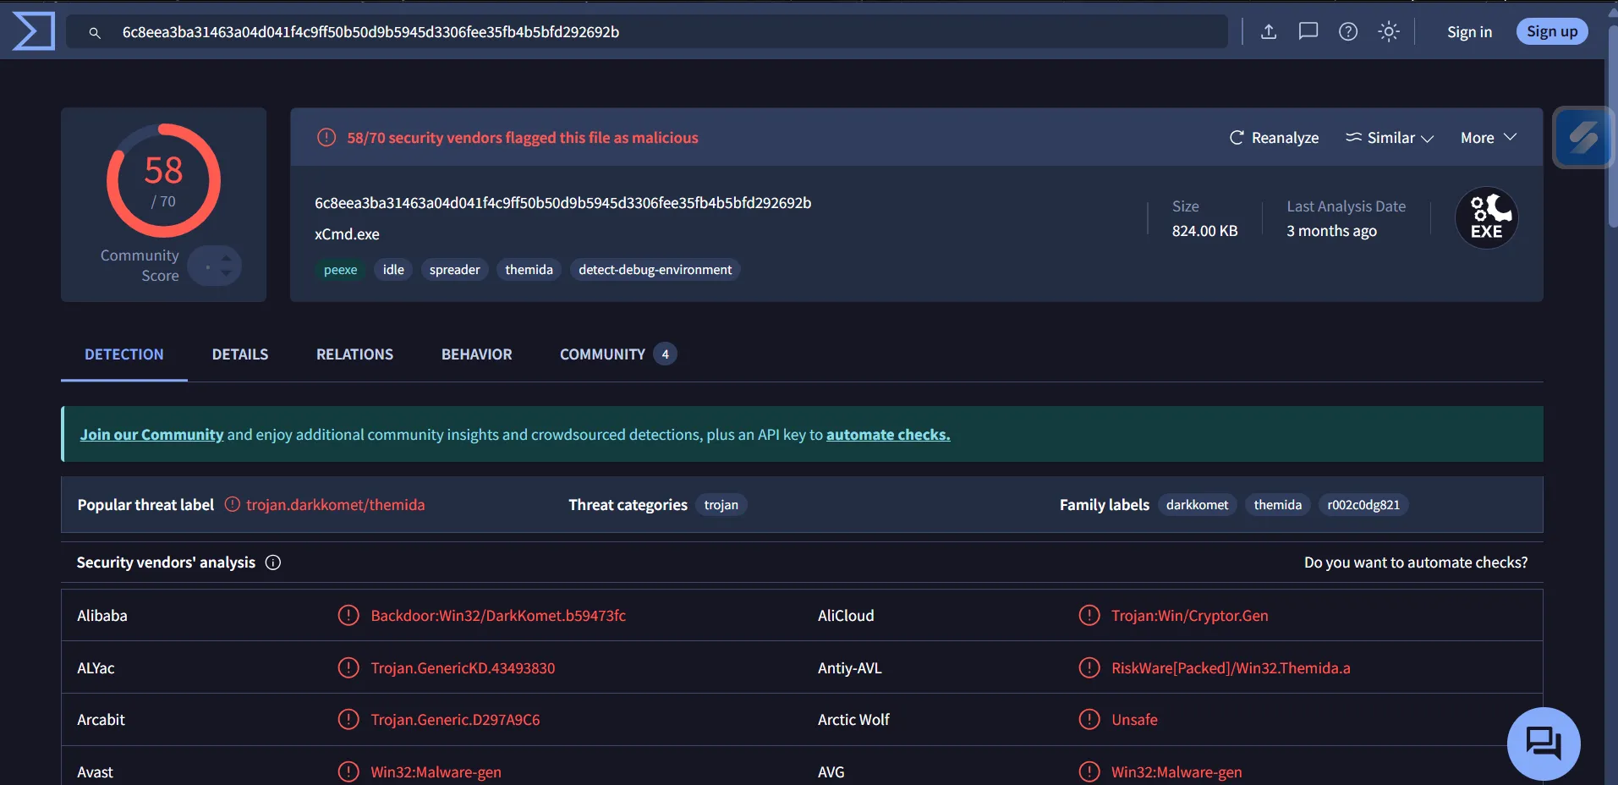The height and width of the screenshot is (785, 1618).
Task: Click the info icon beside Security vendors' analysis
Action: 273,563
